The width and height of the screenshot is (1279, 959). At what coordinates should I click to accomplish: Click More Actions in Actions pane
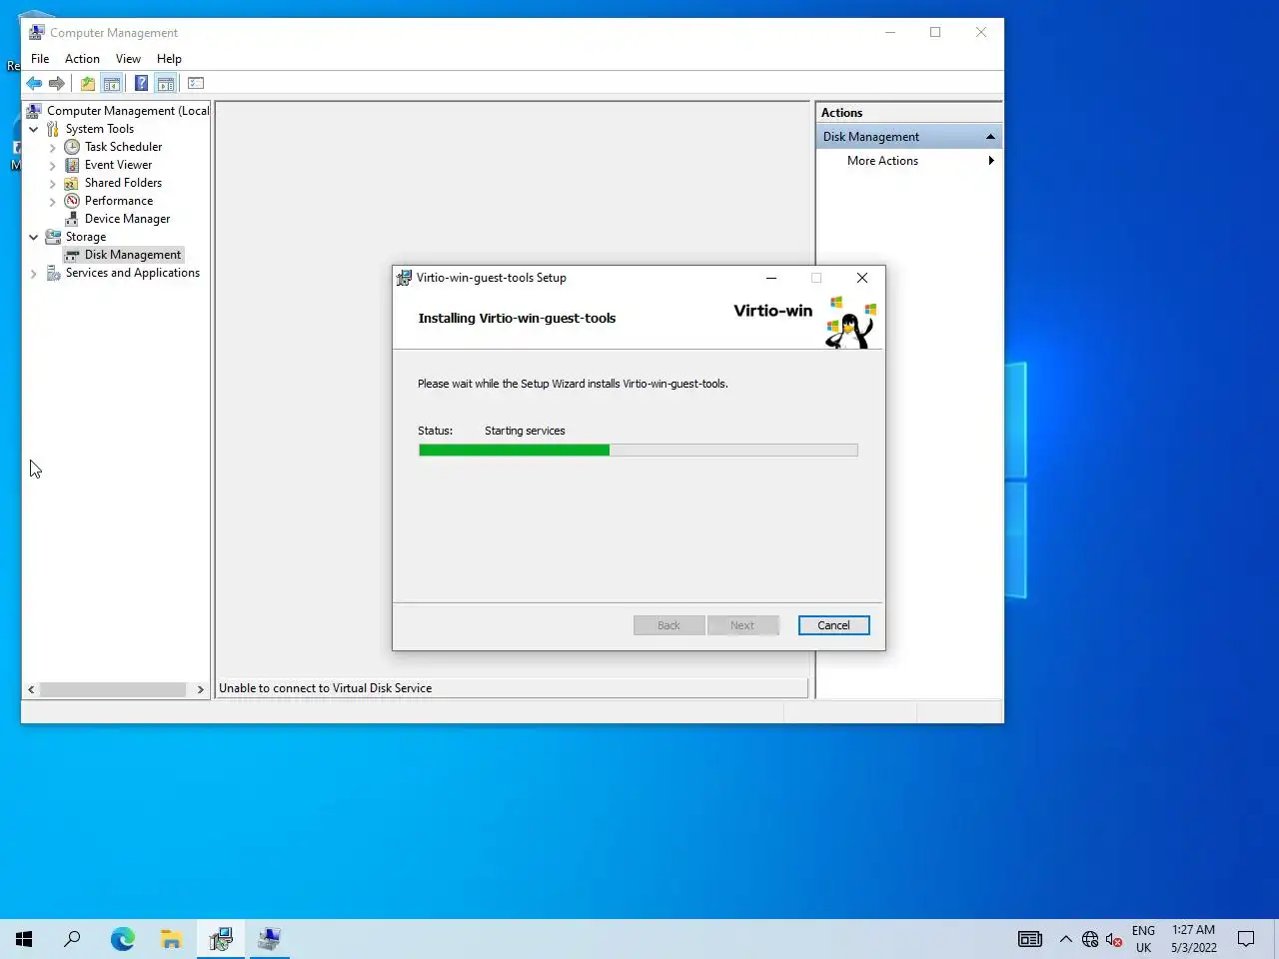point(882,161)
